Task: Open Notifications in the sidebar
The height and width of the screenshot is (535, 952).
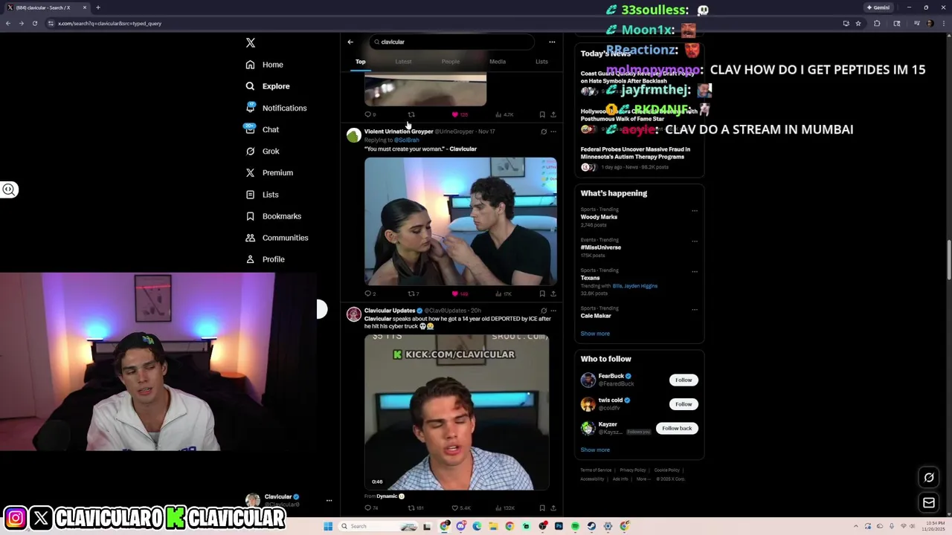Action: coord(276,108)
